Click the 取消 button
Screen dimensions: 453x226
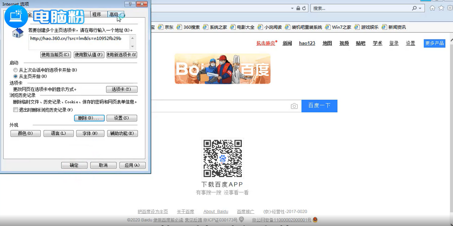click(103, 165)
